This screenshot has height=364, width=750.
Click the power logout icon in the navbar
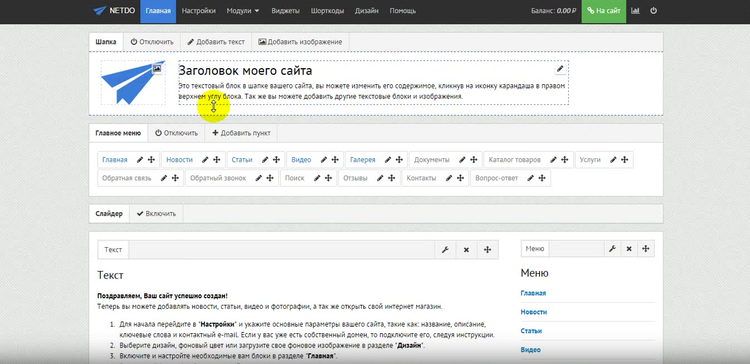[654, 11]
